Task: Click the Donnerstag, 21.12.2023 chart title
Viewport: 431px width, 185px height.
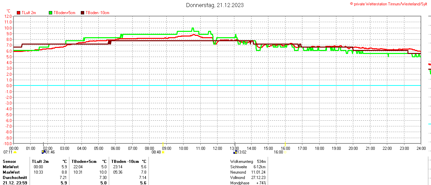Action: [x=215, y=5]
